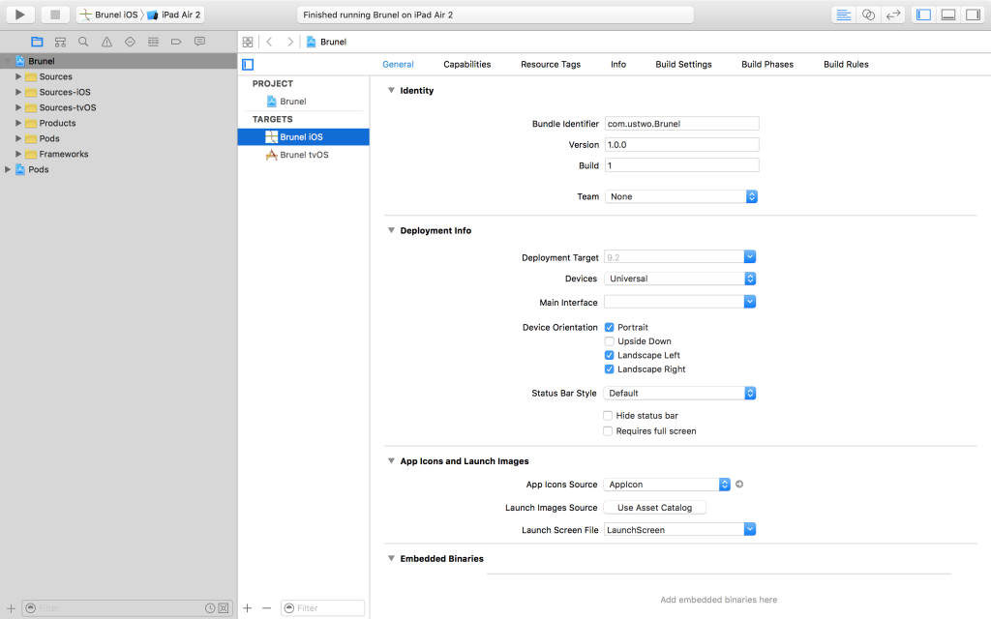Viewport: 991px width, 619px height.
Task: Go back in editor history
Action: tap(269, 42)
